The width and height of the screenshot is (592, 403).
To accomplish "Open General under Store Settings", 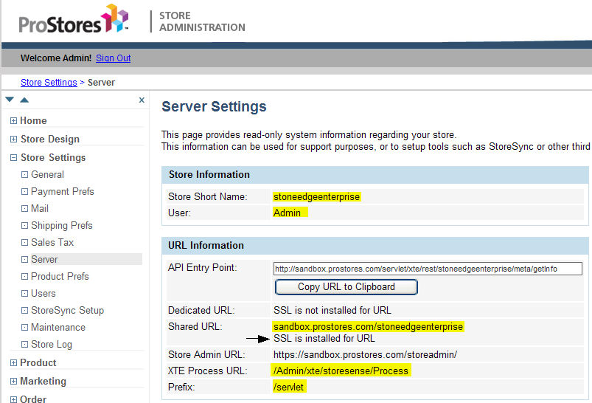I will [x=47, y=175].
